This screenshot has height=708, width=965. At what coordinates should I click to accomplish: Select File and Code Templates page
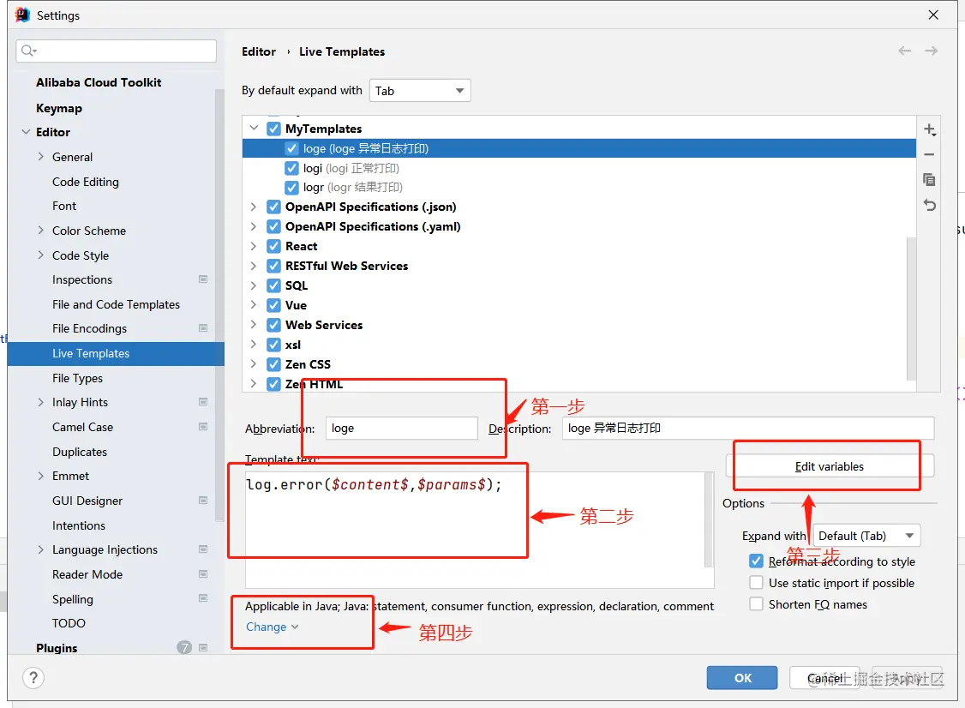[x=116, y=304]
